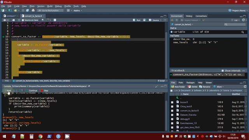Viewport: 249px width, 140px height.
Task: Check the Chisq_test.R file checkbox
Action: click(x=172, y=107)
